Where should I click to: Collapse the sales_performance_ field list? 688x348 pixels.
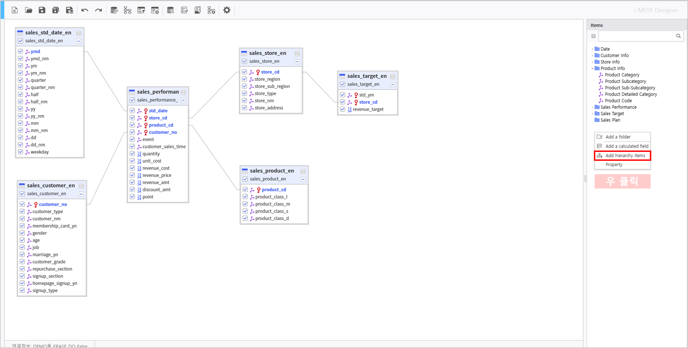[183, 100]
